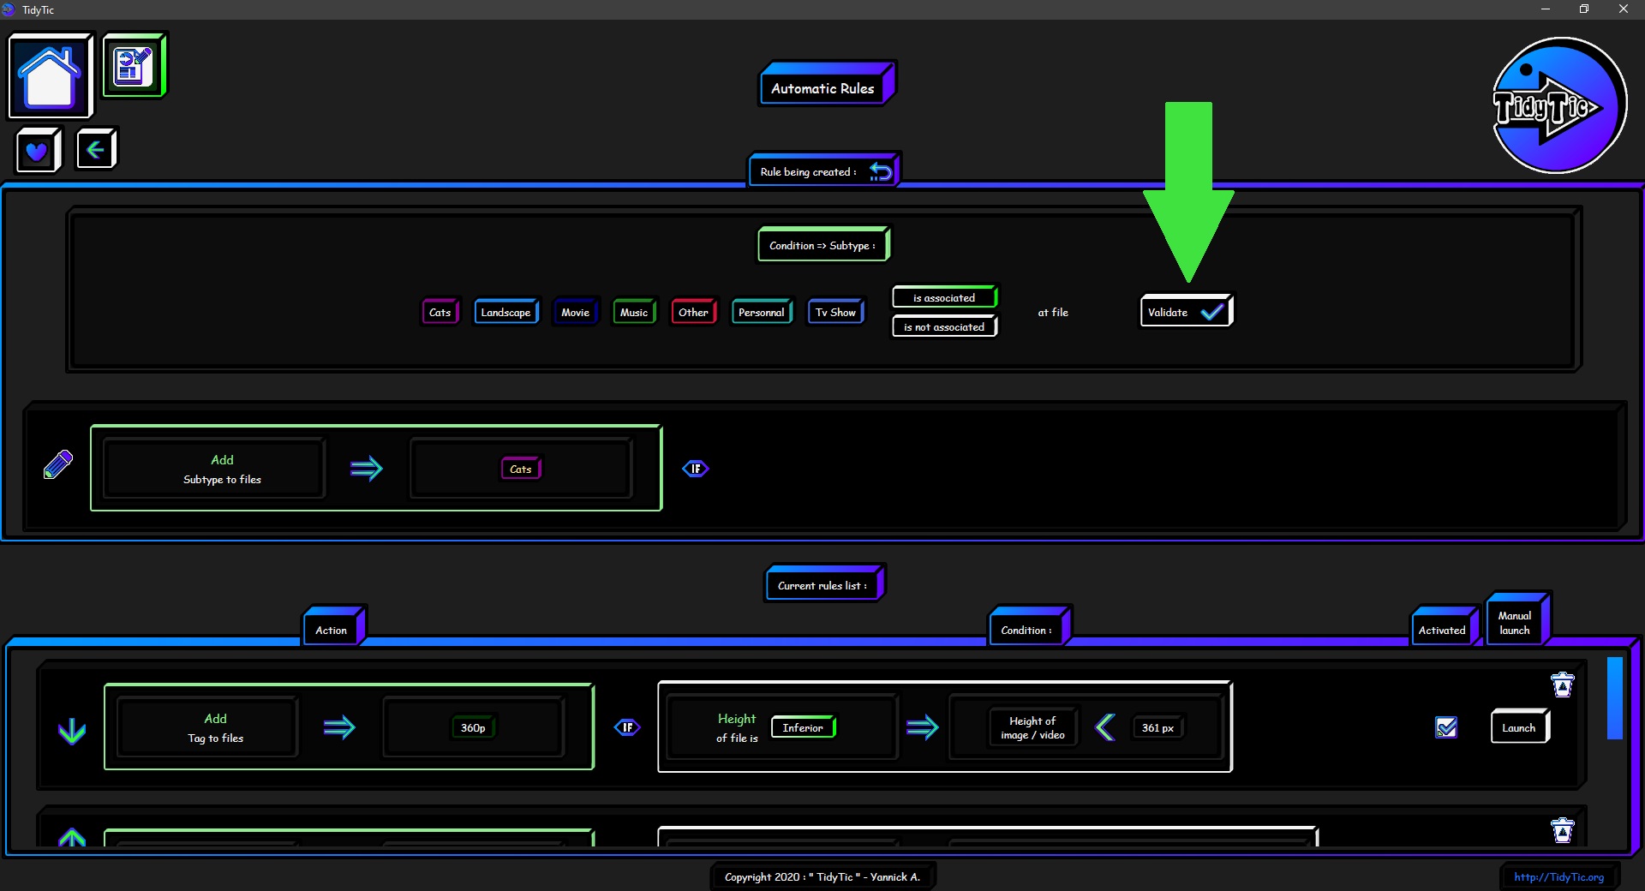Click the Cats tag in the rule action
This screenshot has height=891, width=1645.
tap(521, 469)
